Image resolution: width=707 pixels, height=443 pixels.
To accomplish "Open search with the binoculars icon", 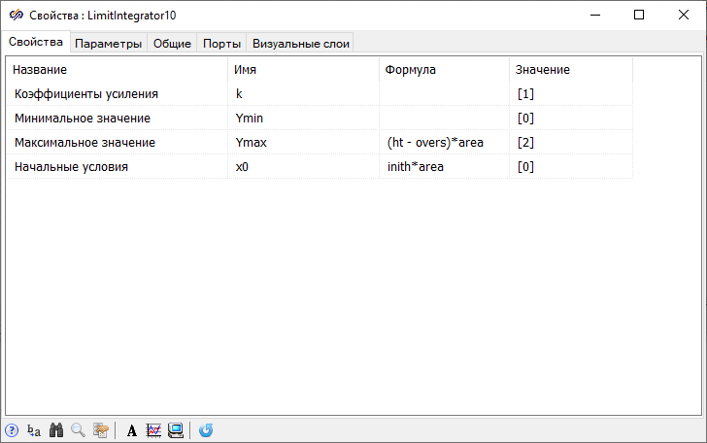I will tap(56, 430).
